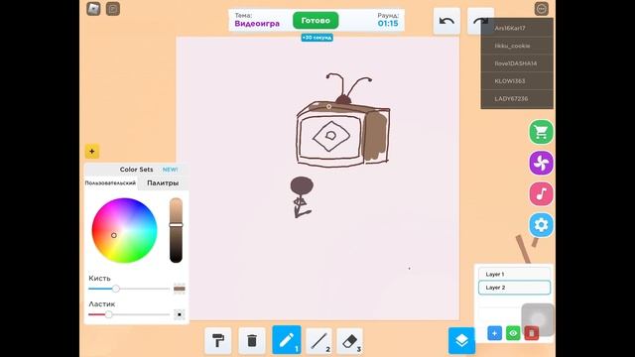The height and width of the screenshot is (357, 635).
Task: Open the chat icon beside the Roblox logo
Action: coord(113,9)
